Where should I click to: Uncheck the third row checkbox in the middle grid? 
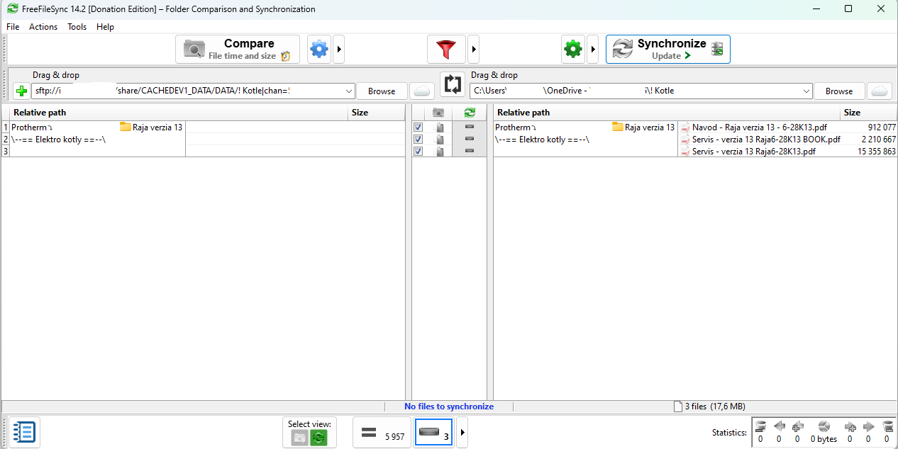[418, 152]
